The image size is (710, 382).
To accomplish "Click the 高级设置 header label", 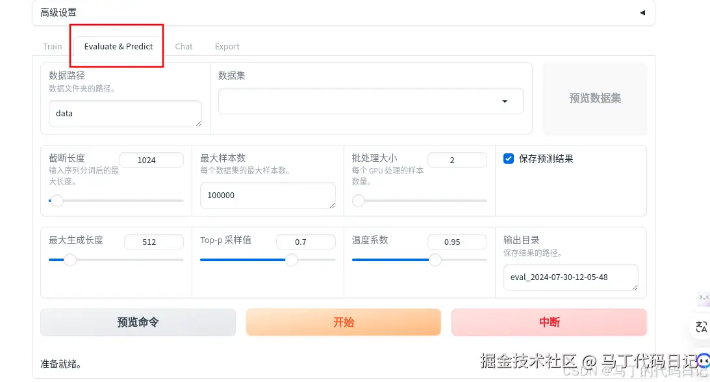I will click(x=58, y=13).
